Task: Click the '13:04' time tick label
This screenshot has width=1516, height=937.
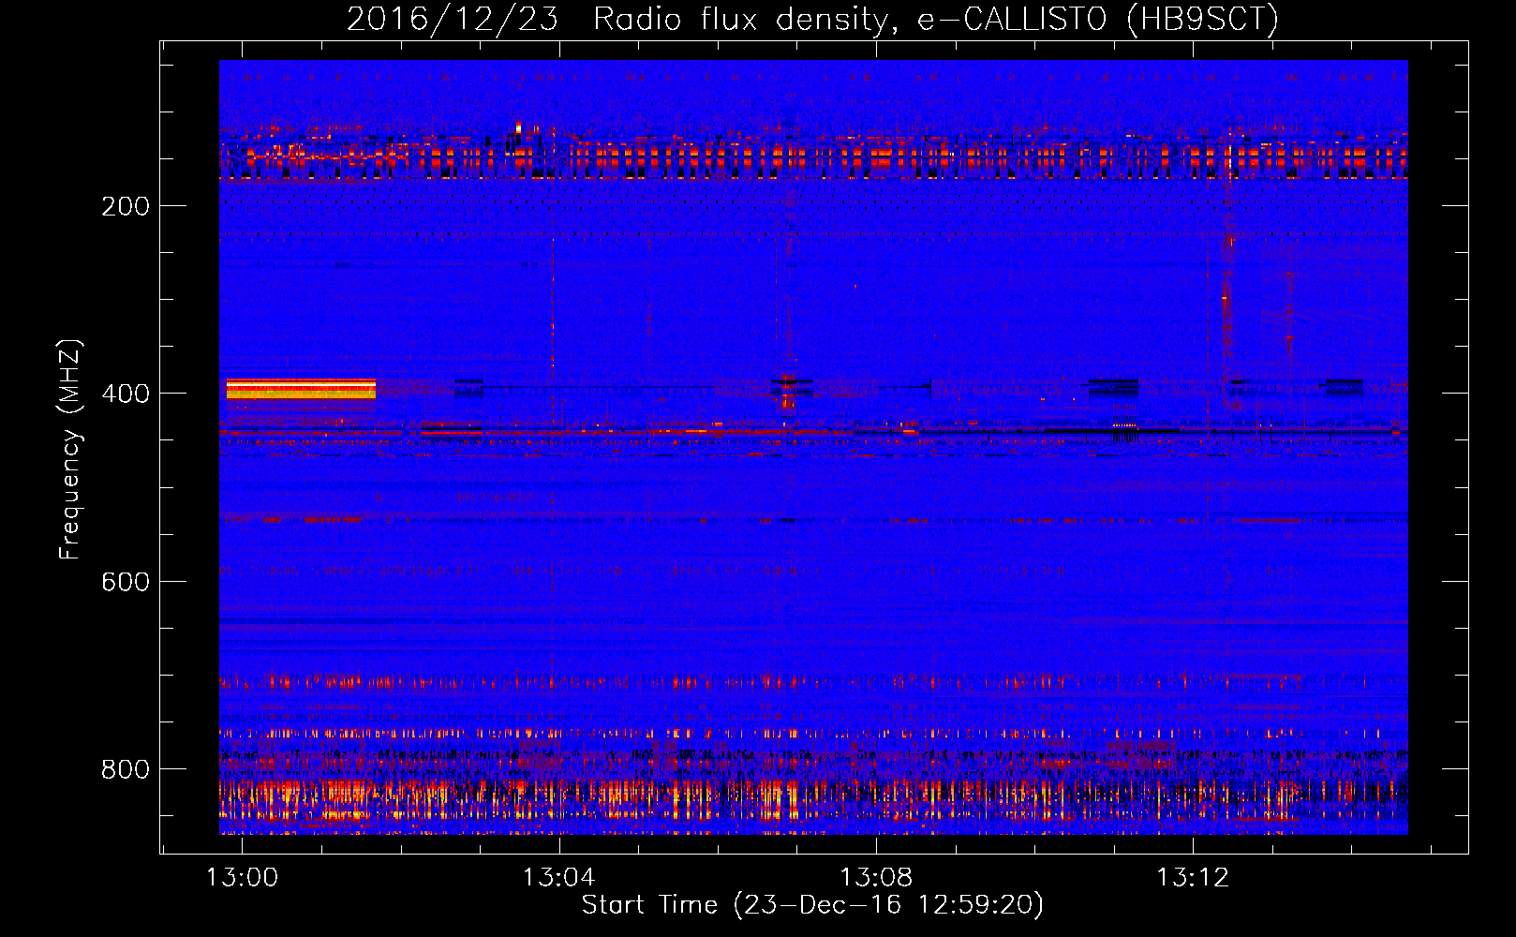Action: click(x=559, y=878)
